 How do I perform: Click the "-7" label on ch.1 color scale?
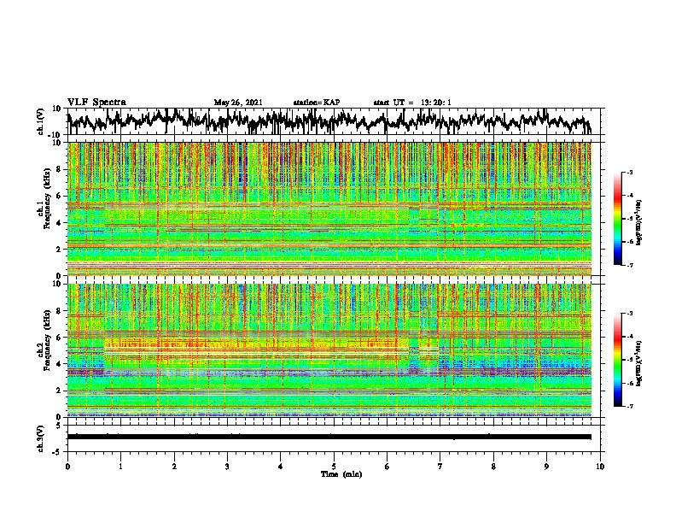(x=630, y=265)
